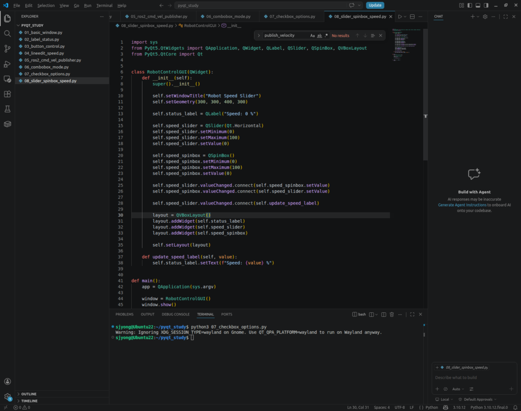Click the Explorer files icon

pos(7,19)
